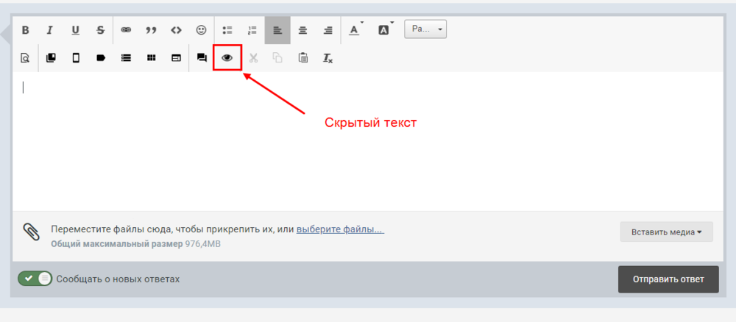The width and height of the screenshot is (736, 322).
Task: Open the emoji picker
Action: (201, 30)
